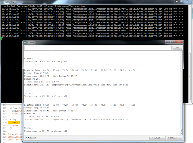Click the log line timestamped 19:17:28
This screenshot has width=193, height=143.
tap(92, 25)
